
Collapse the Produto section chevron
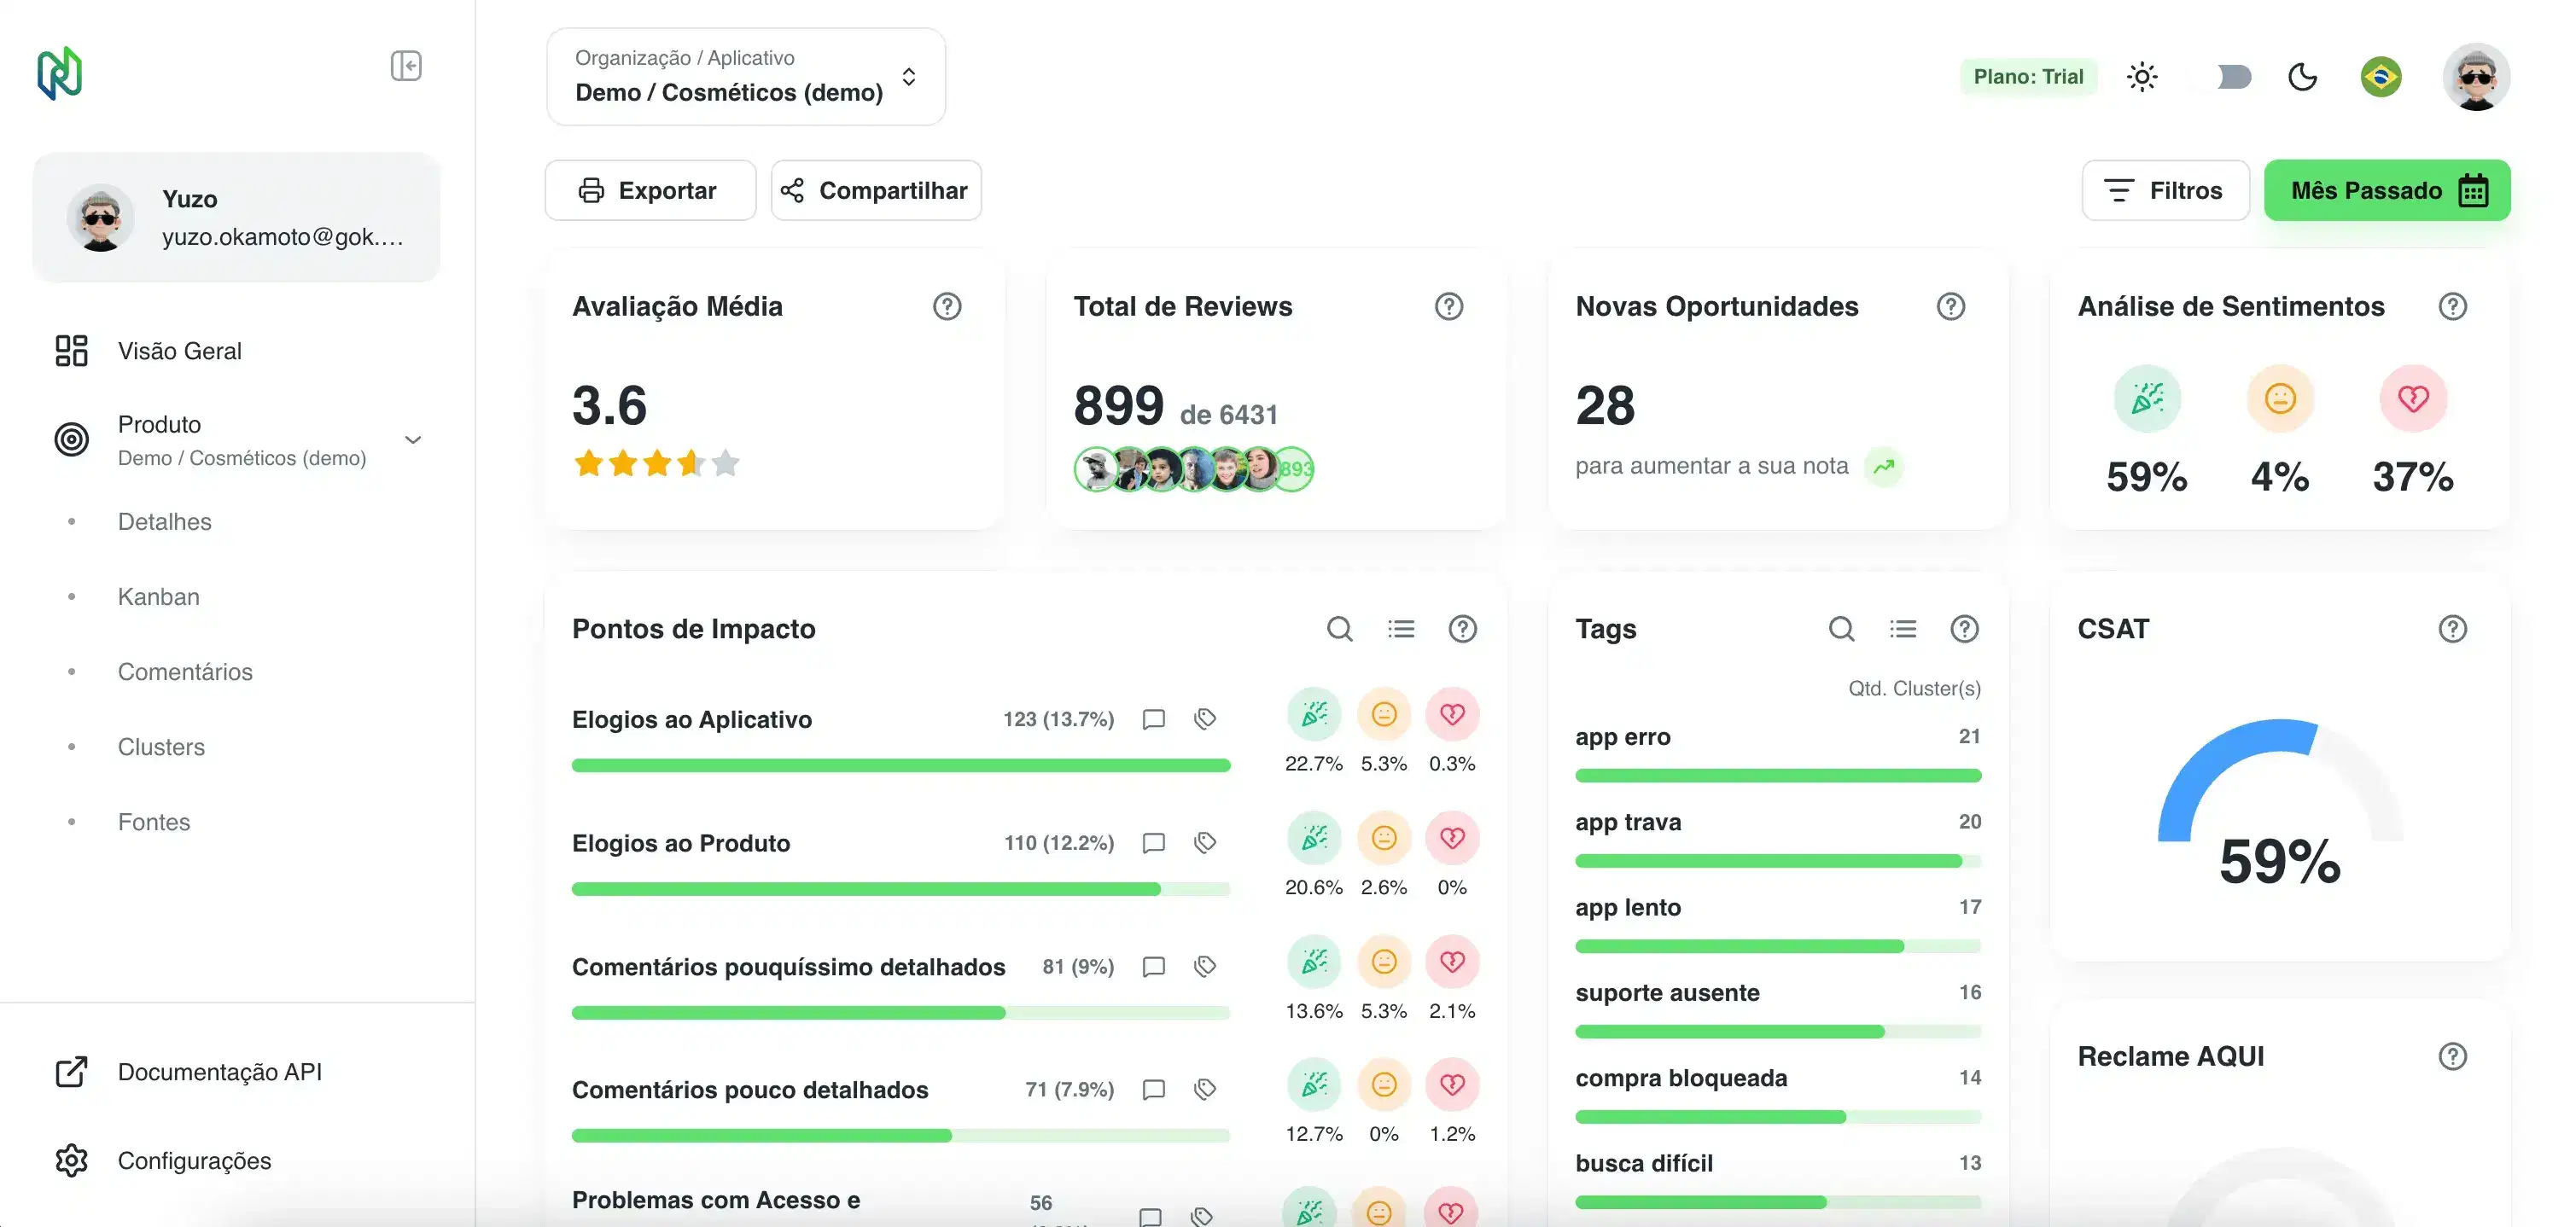[x=413, y=440]
